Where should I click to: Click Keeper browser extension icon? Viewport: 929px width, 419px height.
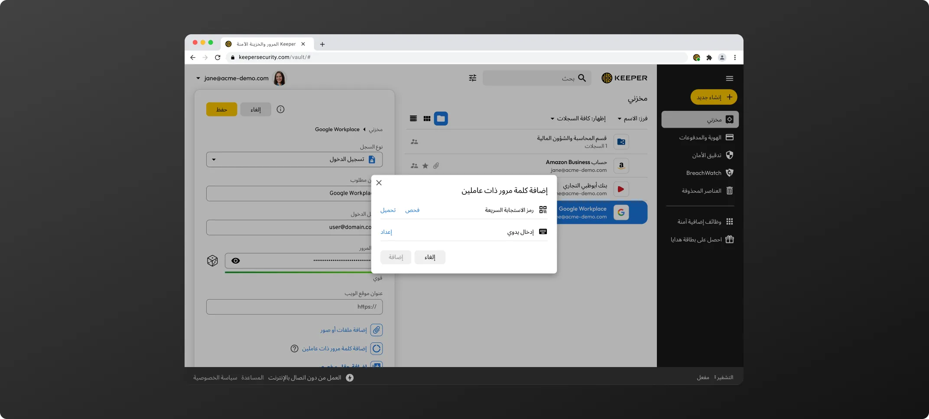(x=696, y=58)
